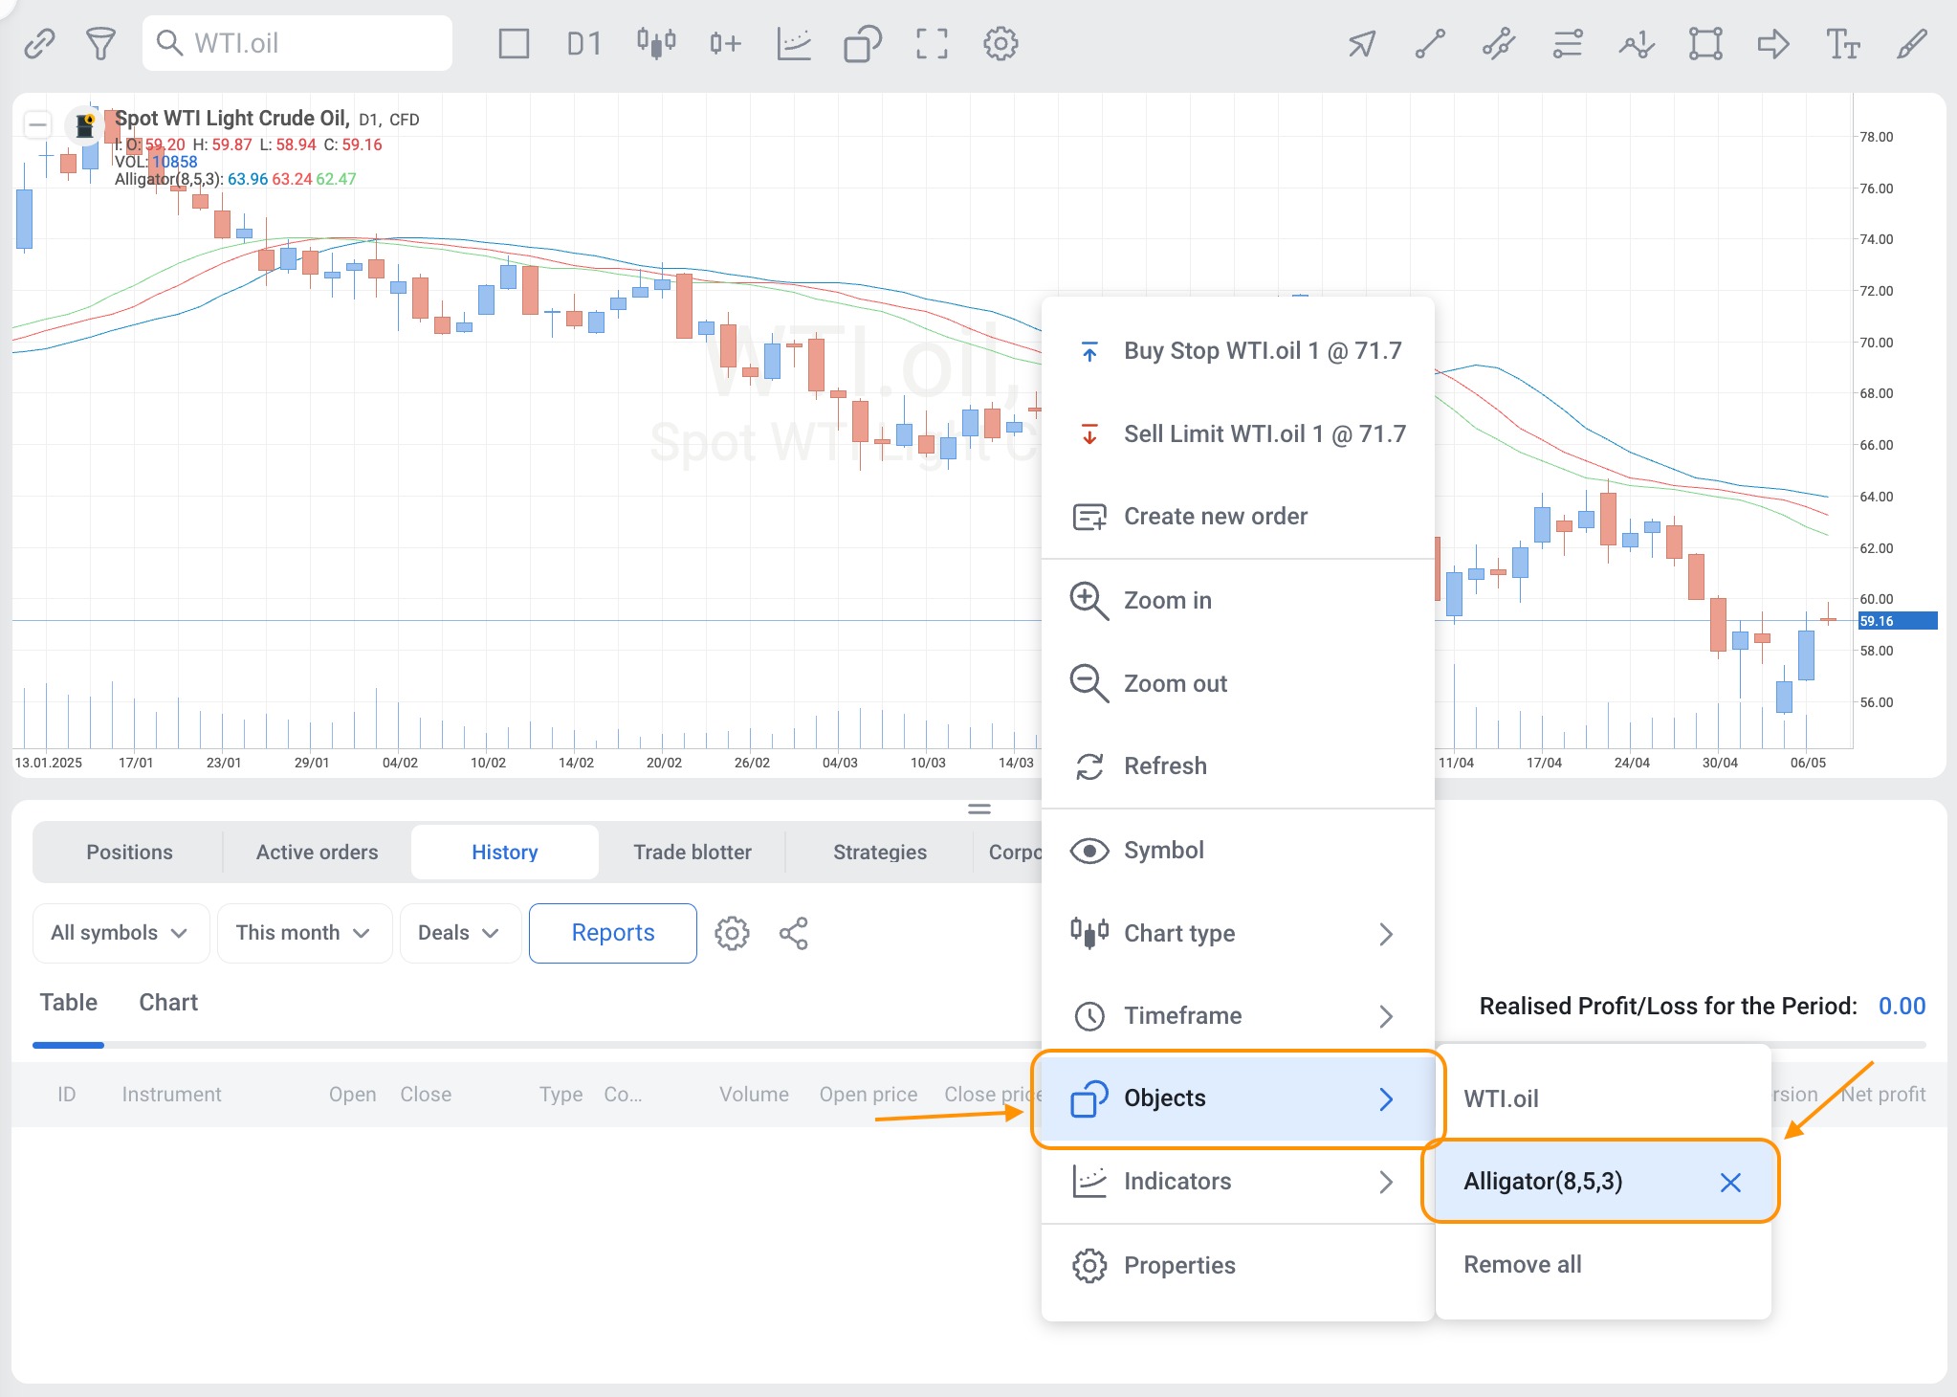Screen dimensions: 1957x1397
Task: Choose Zoom out from context menu
Action: (1175, 683)
